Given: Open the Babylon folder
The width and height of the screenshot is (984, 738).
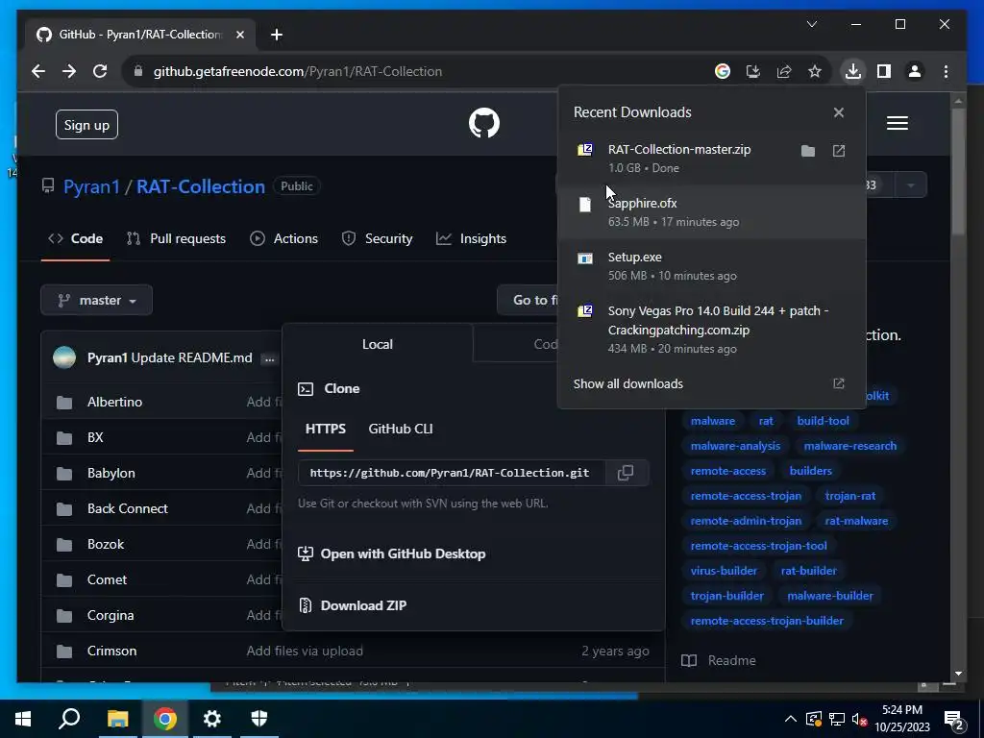Looking at the screenshot, I should click(x=111, y=473).
